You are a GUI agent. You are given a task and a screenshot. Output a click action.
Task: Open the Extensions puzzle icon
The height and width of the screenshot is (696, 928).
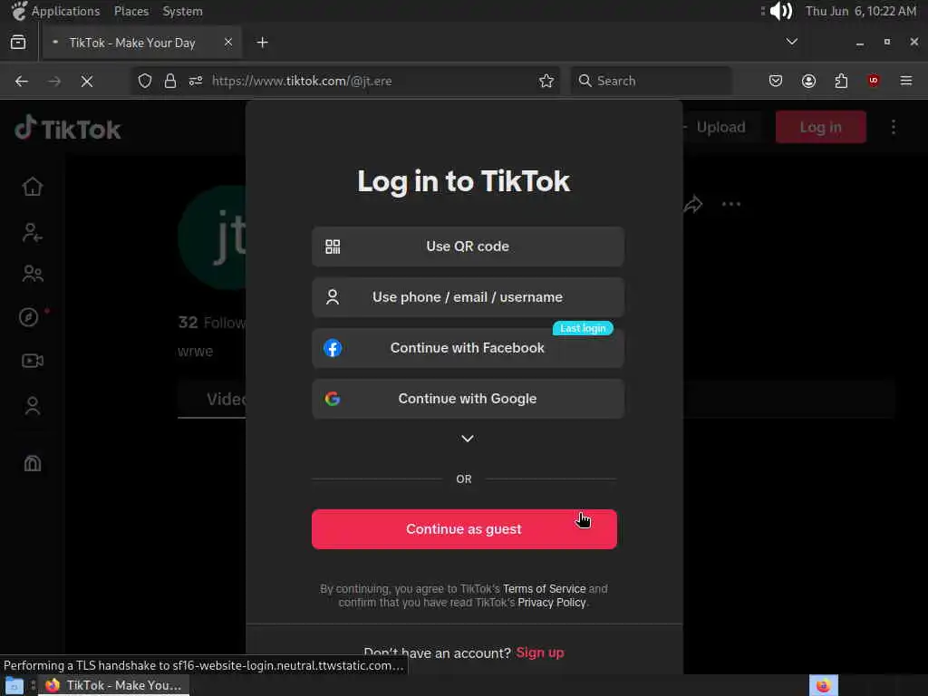(x=841, y=81)
